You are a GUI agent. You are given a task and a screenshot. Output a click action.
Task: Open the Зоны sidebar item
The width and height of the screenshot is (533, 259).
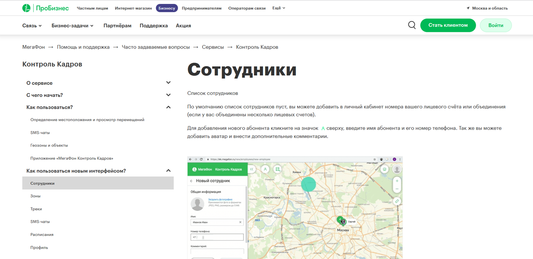[x=36, y=196]
